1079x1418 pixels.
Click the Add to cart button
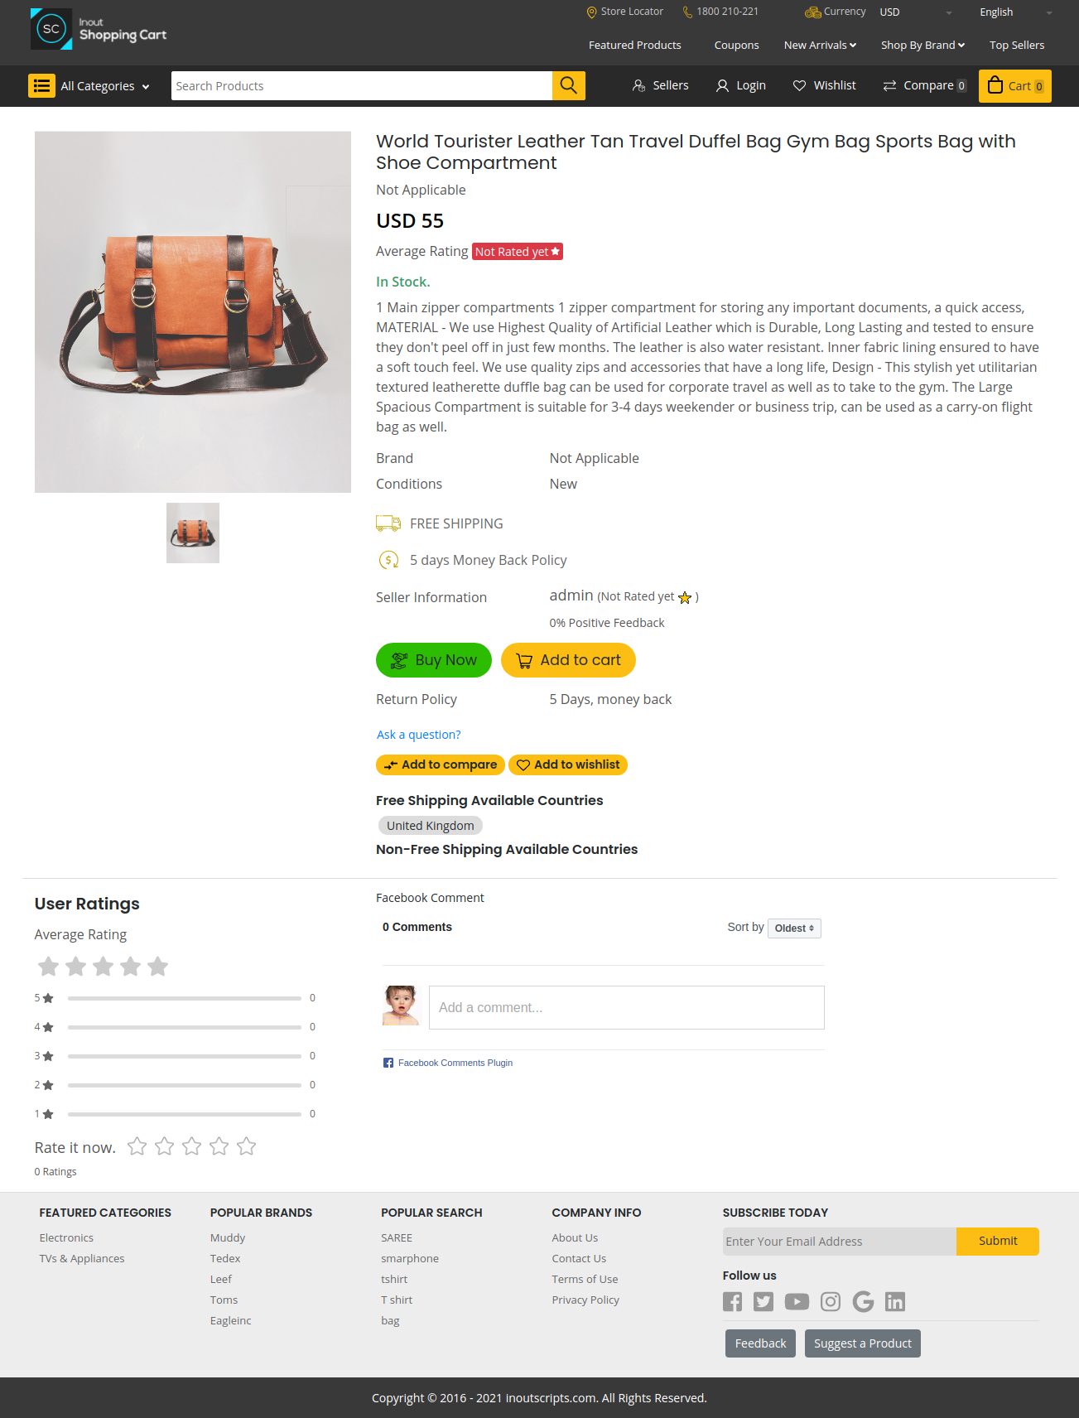click(x=568, y=660)
